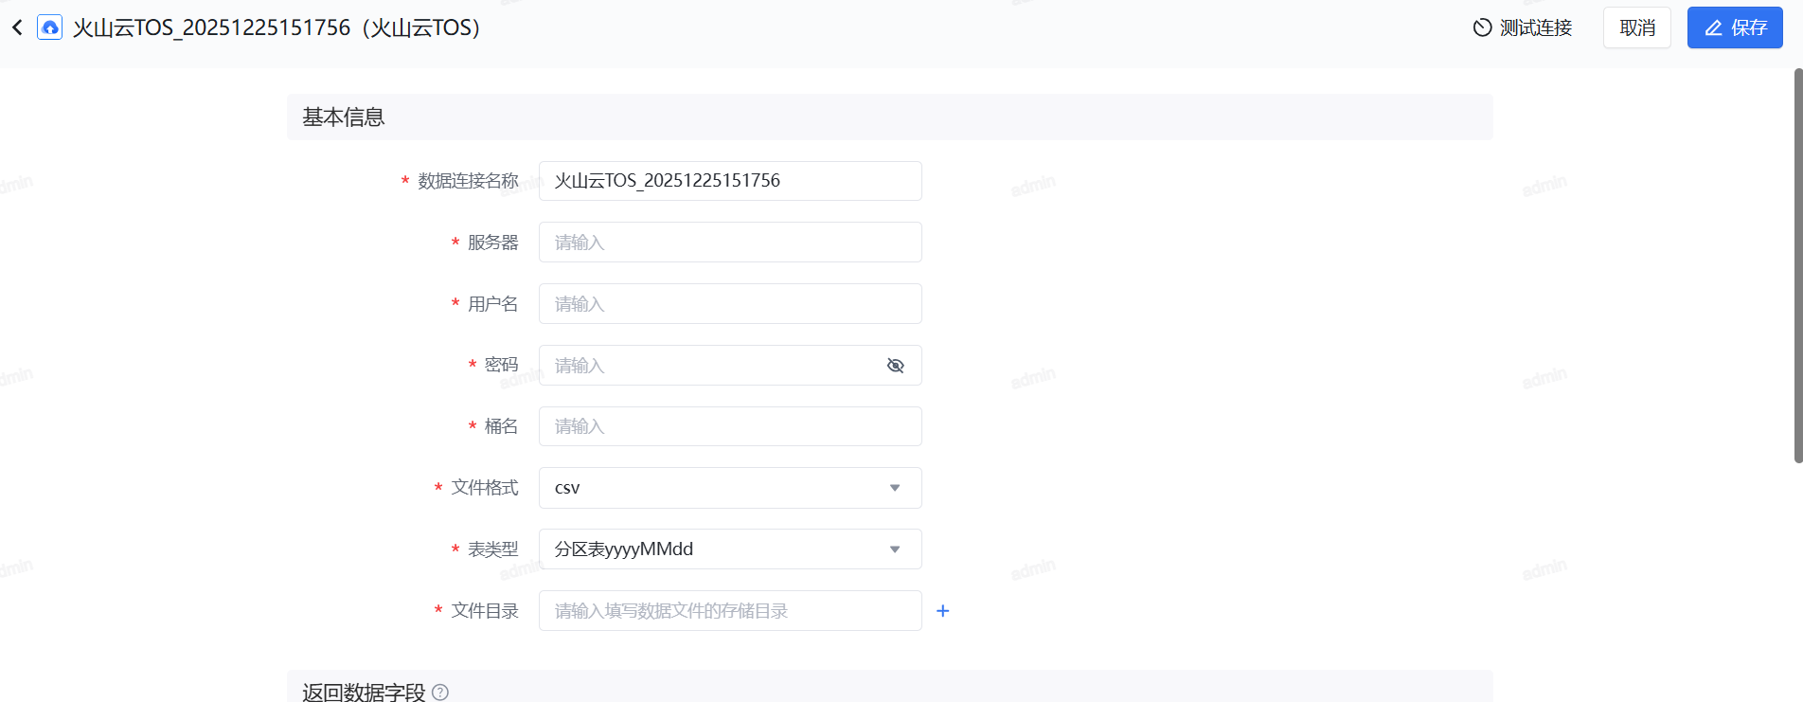Click the 测试连接 link text
This screenshot has height=702, width=1803.
[x=1535, y=27]
